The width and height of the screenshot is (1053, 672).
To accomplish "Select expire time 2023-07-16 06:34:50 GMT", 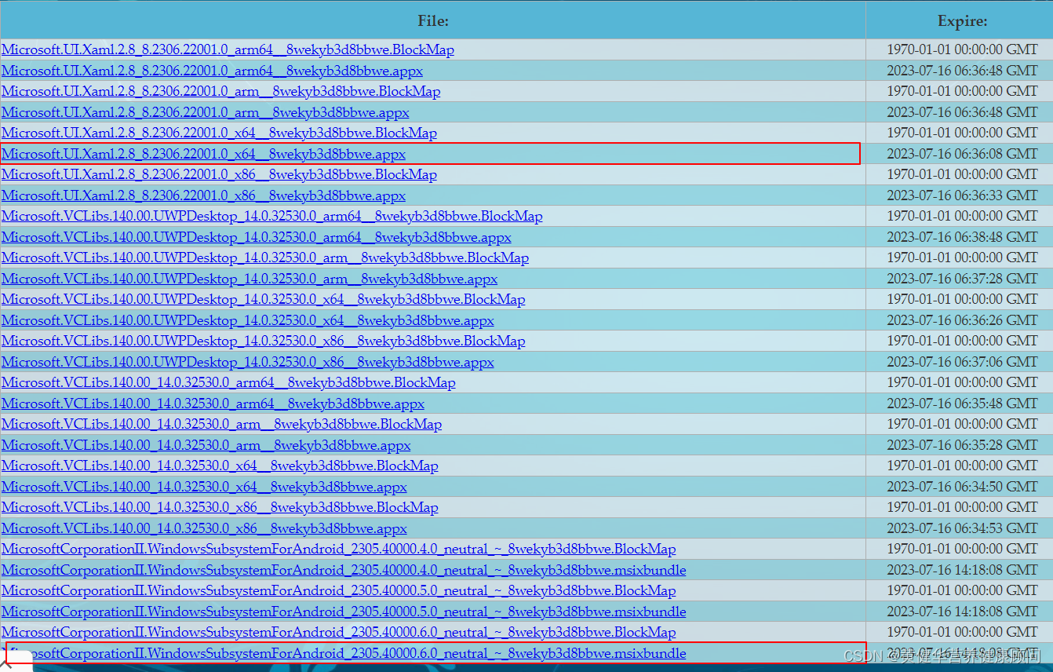I will pyautogui.click(x=962, y=487).
